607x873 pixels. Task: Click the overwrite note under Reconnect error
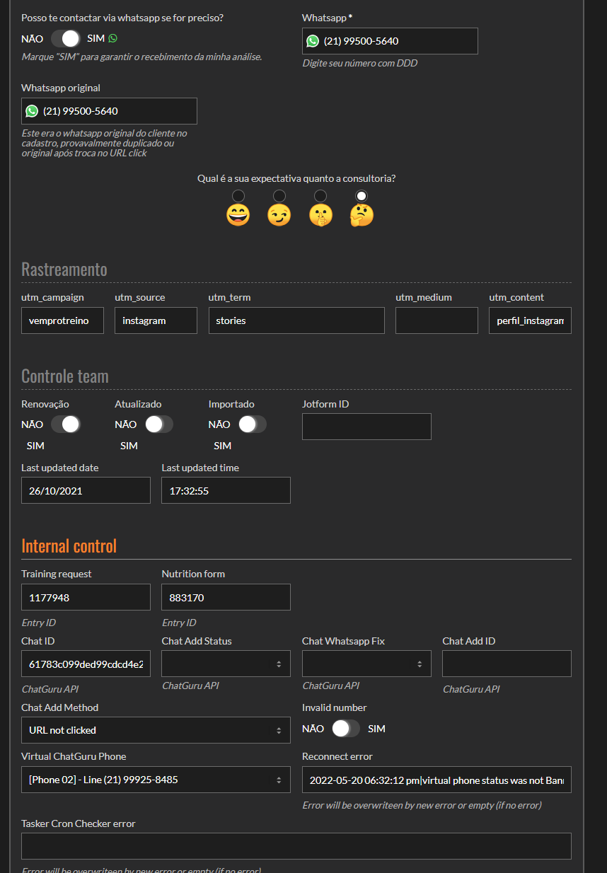coord(422,805)
